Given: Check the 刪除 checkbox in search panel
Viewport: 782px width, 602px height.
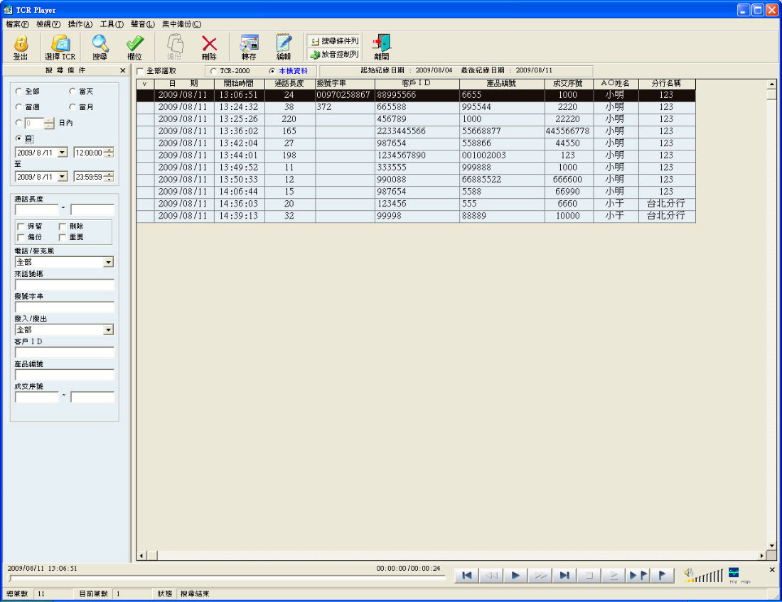Looking at the screenshot, I should pyautogui.click(x=63, y=226).
